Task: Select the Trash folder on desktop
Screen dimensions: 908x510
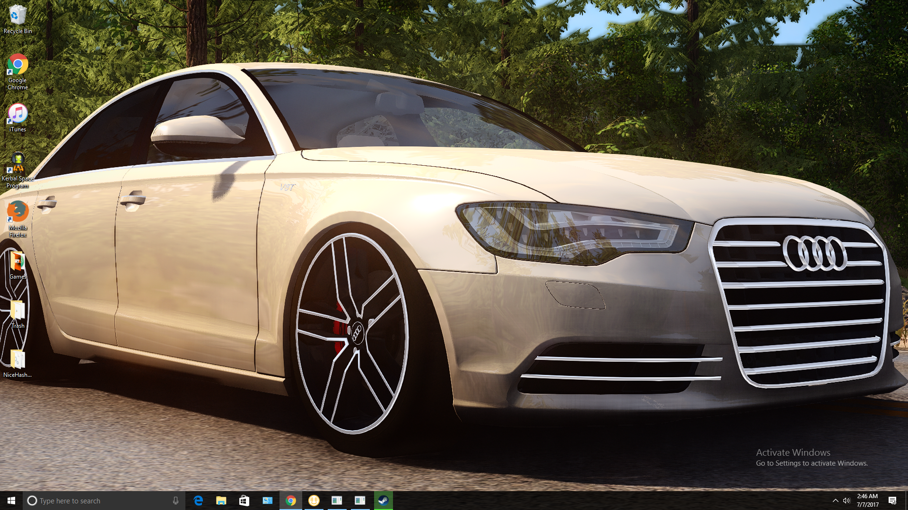Action: click(x=17, y=314)
